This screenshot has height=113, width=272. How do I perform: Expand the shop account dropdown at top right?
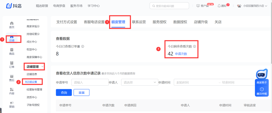pos(266,6)
